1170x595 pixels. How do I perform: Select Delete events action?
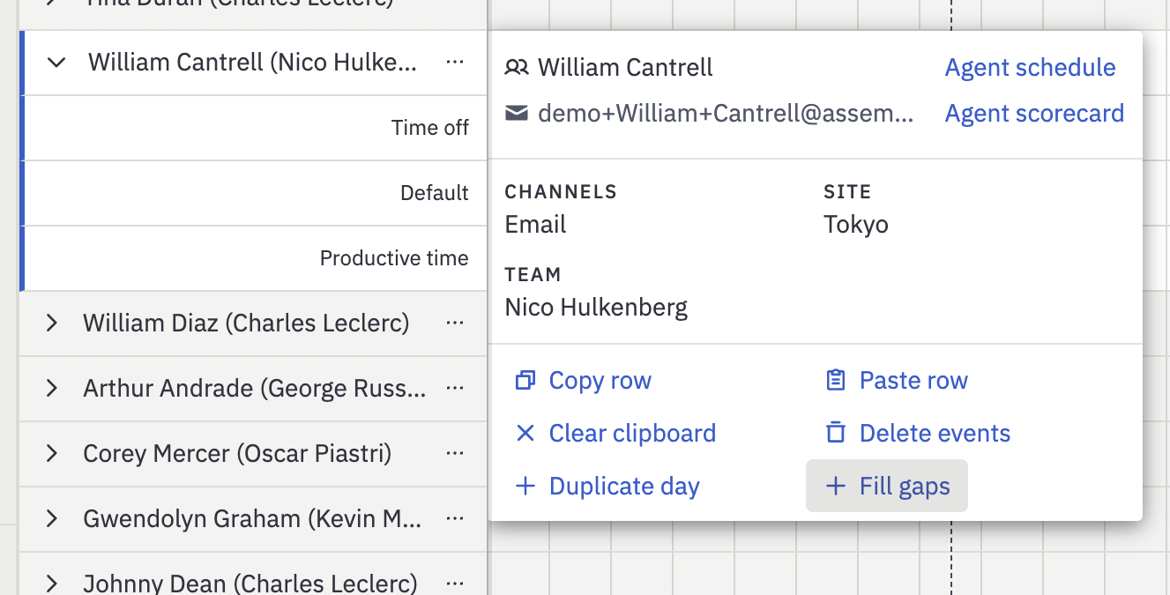click(917, 434)
